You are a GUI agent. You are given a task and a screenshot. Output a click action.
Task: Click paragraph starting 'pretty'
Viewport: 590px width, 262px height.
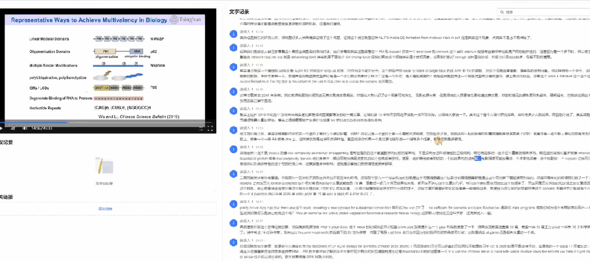pyautogui.click(x=414, y=210)
